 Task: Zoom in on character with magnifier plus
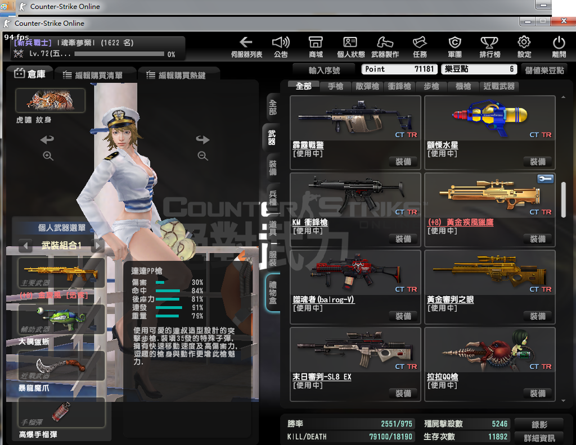(x=48, y=156)
